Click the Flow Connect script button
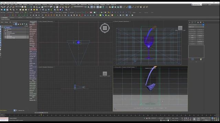The width and height of the screenshot is (220, 123). click(x=33, y=53)
